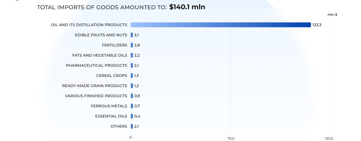Viewport: 361px width, 141px height.
Task: Click the 130,0 axis tick label
Action: tap(329, 138)
